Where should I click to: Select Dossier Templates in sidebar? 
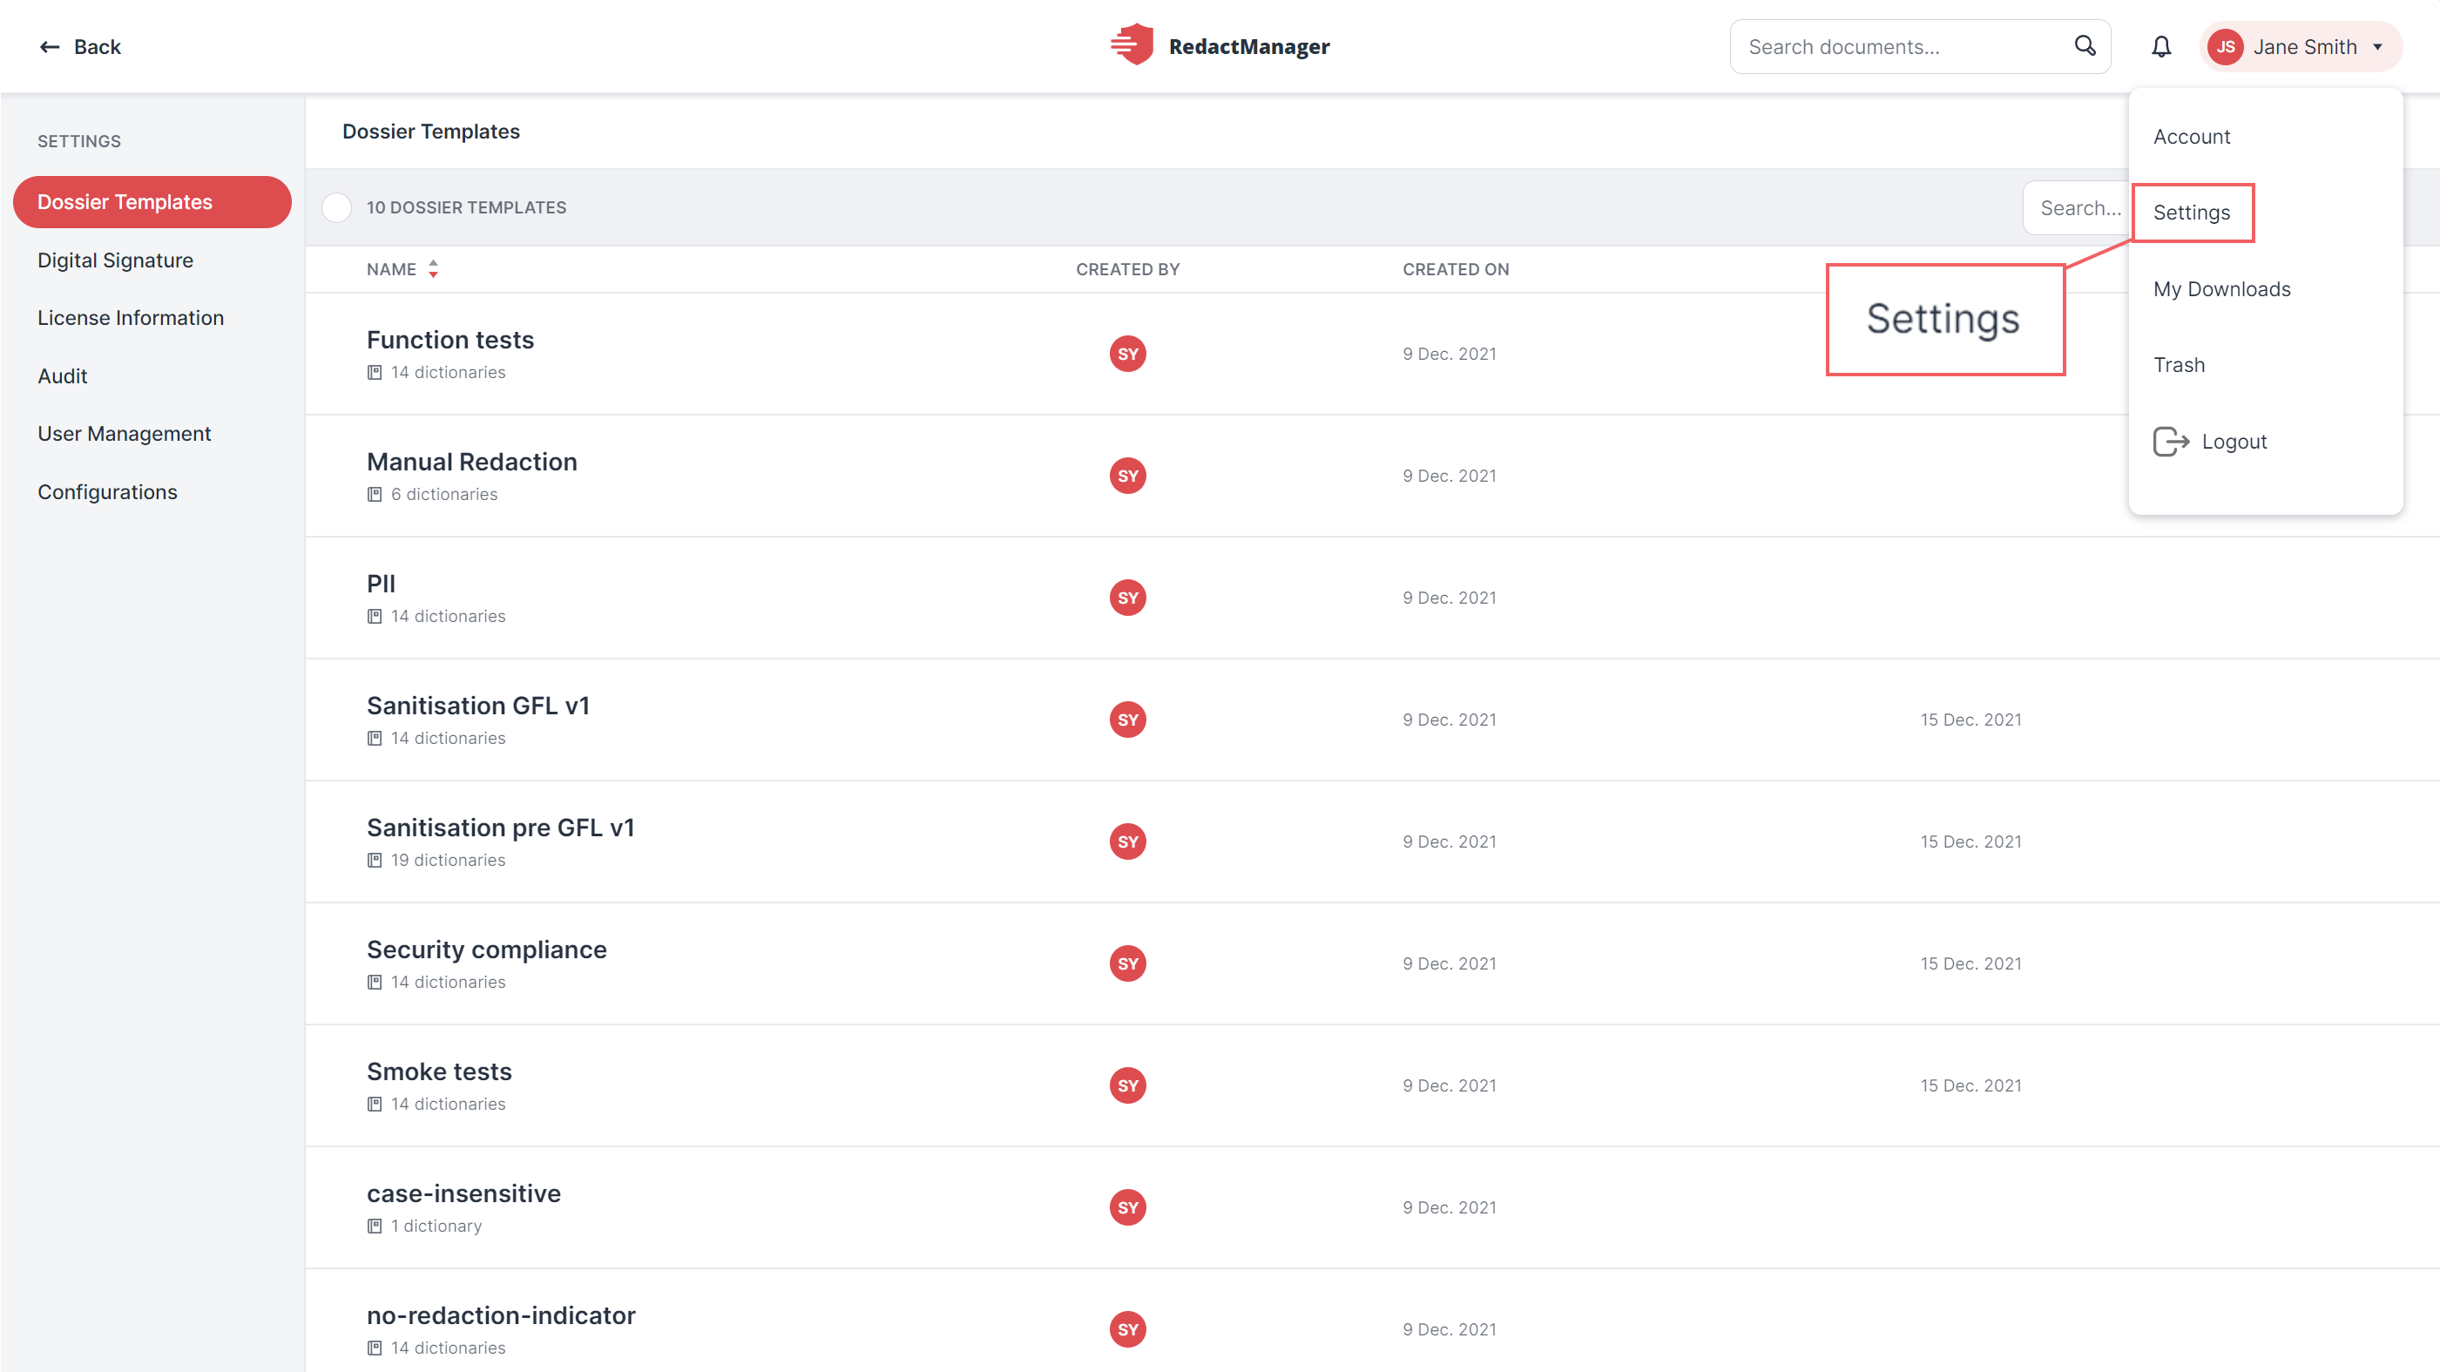tap(152, 202)
